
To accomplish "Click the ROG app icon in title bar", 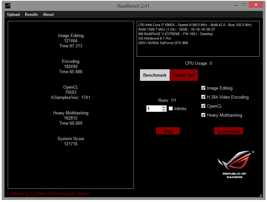I will pyautogui.click(x=8, y=6).
